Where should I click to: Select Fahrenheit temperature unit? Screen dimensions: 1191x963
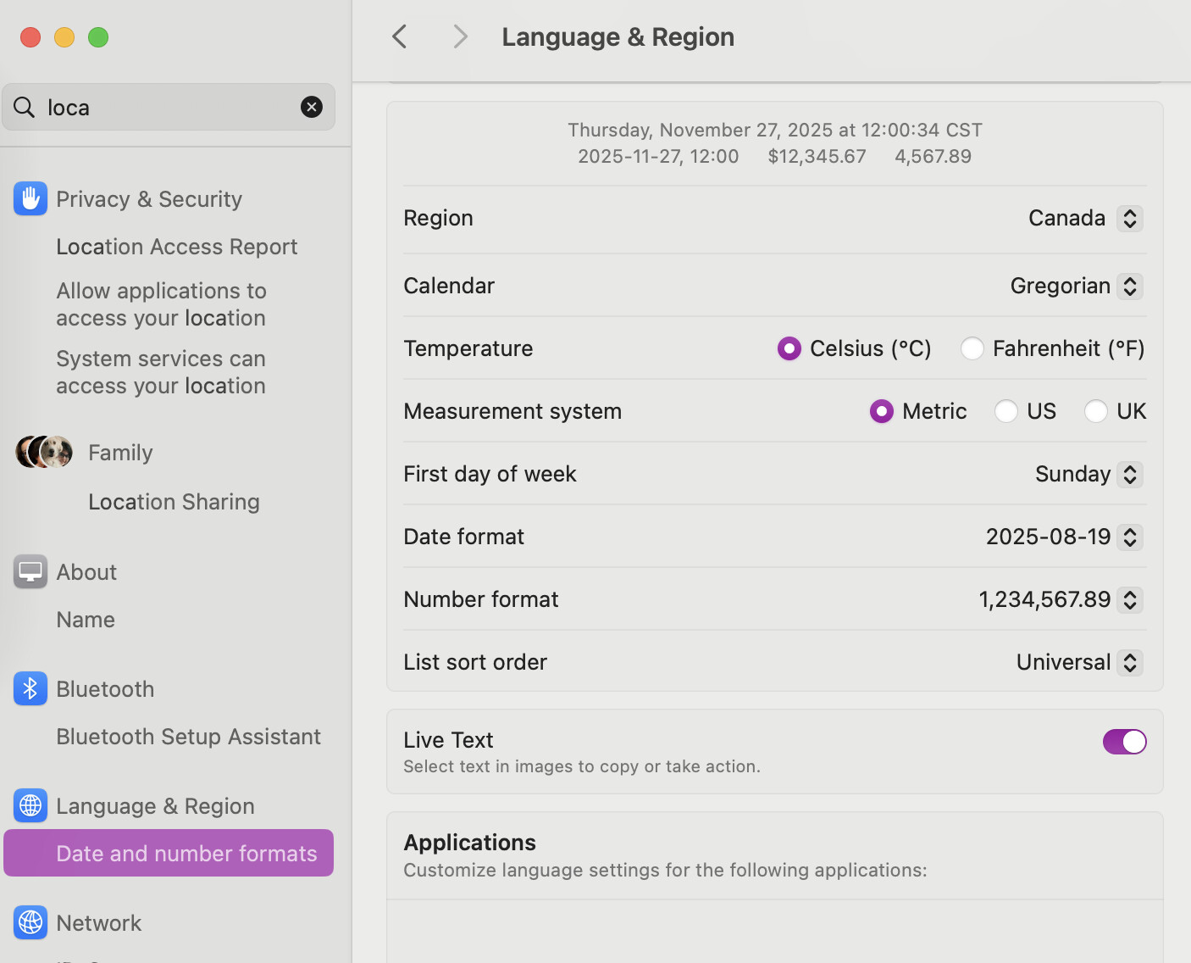[972, 348]
